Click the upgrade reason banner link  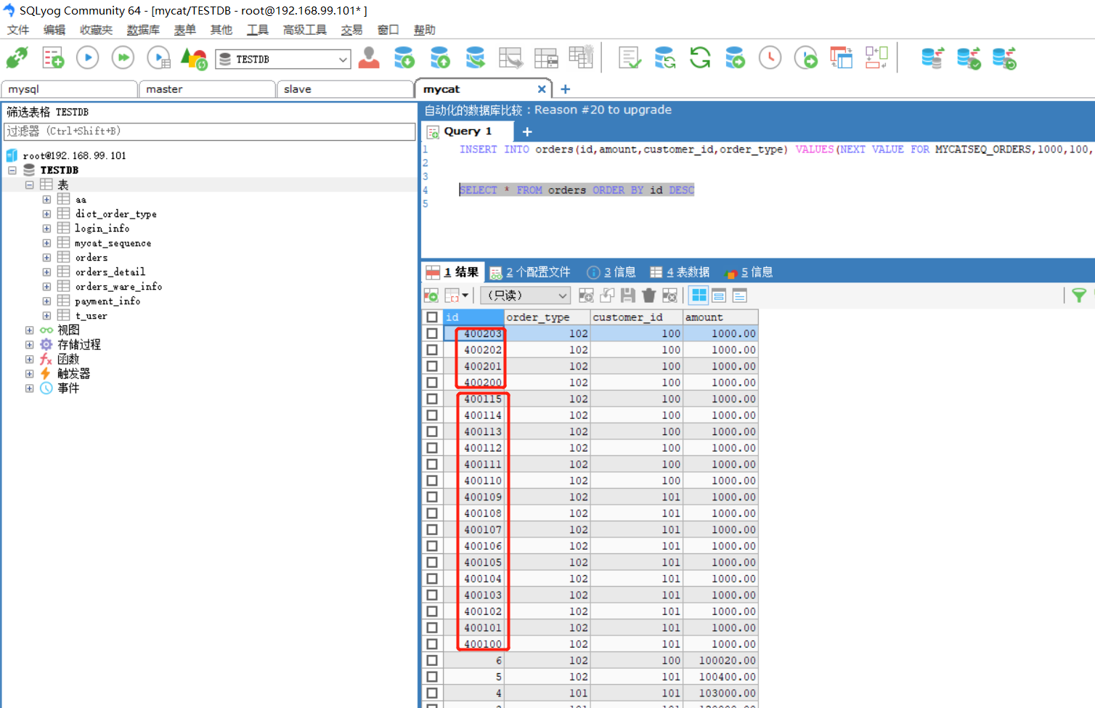548,110
